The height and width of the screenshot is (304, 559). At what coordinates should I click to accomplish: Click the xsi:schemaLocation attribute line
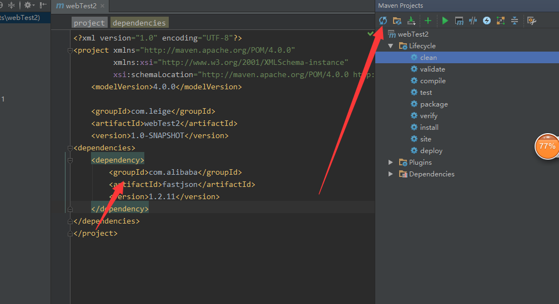tap(244, 75)
